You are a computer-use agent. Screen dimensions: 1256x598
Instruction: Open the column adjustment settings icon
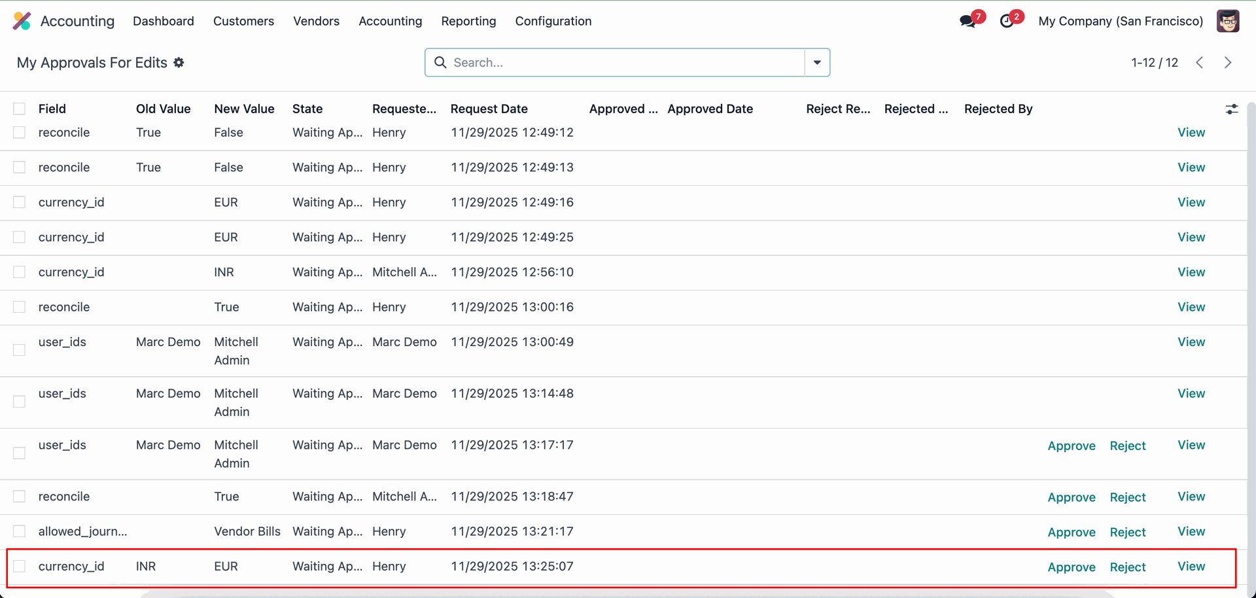pos(1231,109)
